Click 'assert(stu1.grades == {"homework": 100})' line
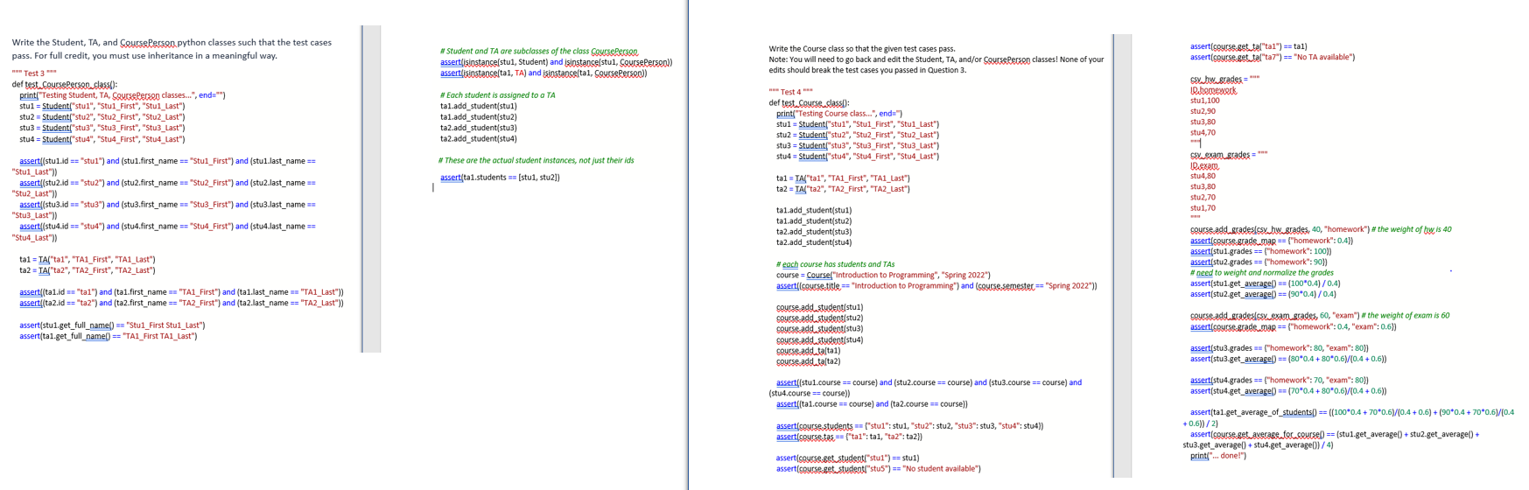The width and height of the screenshot is (1529, 490). click(x=1261, y=251)
